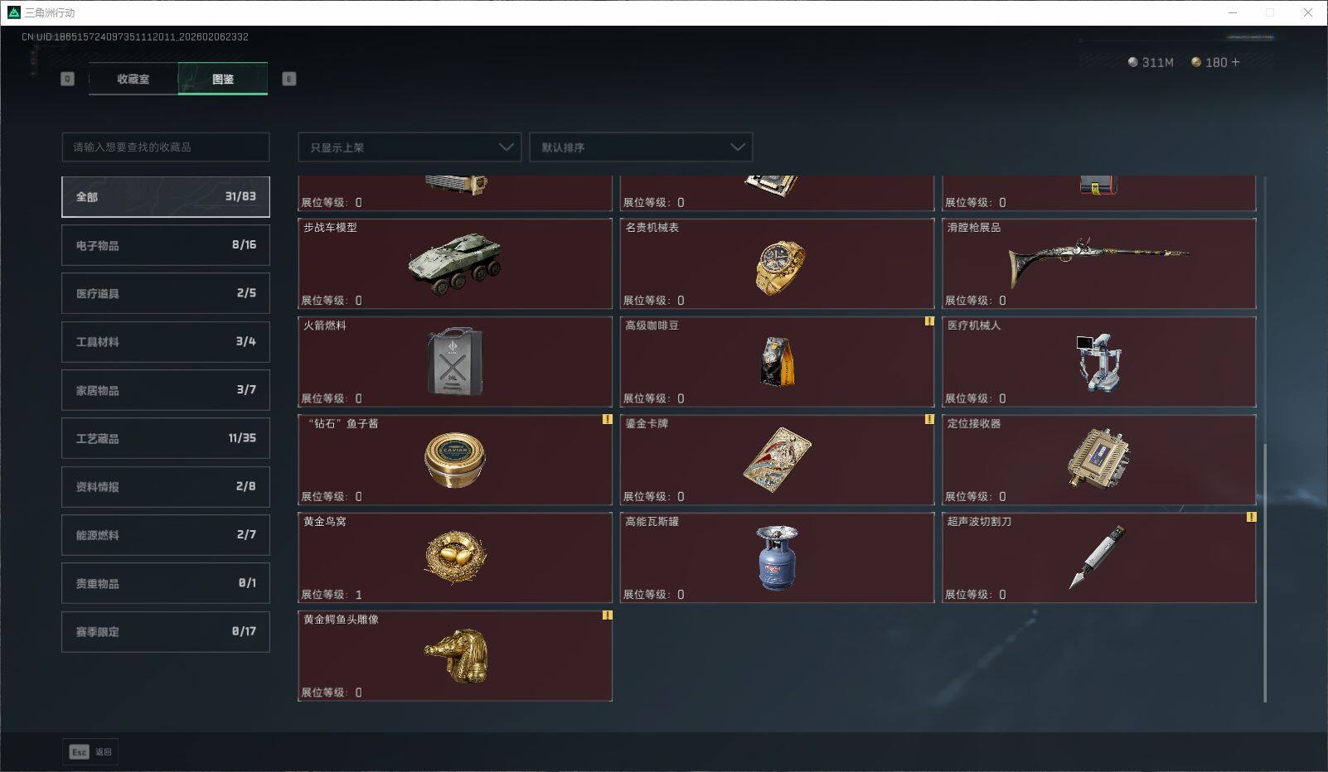Click the currency plus icon beside 180
Image resolution: width=1328 pixels, height=772 pixels.
coord(1235,62)
